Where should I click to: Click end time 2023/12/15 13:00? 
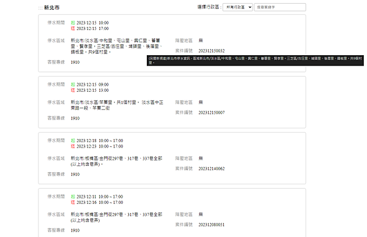click(x=92, y=91)
